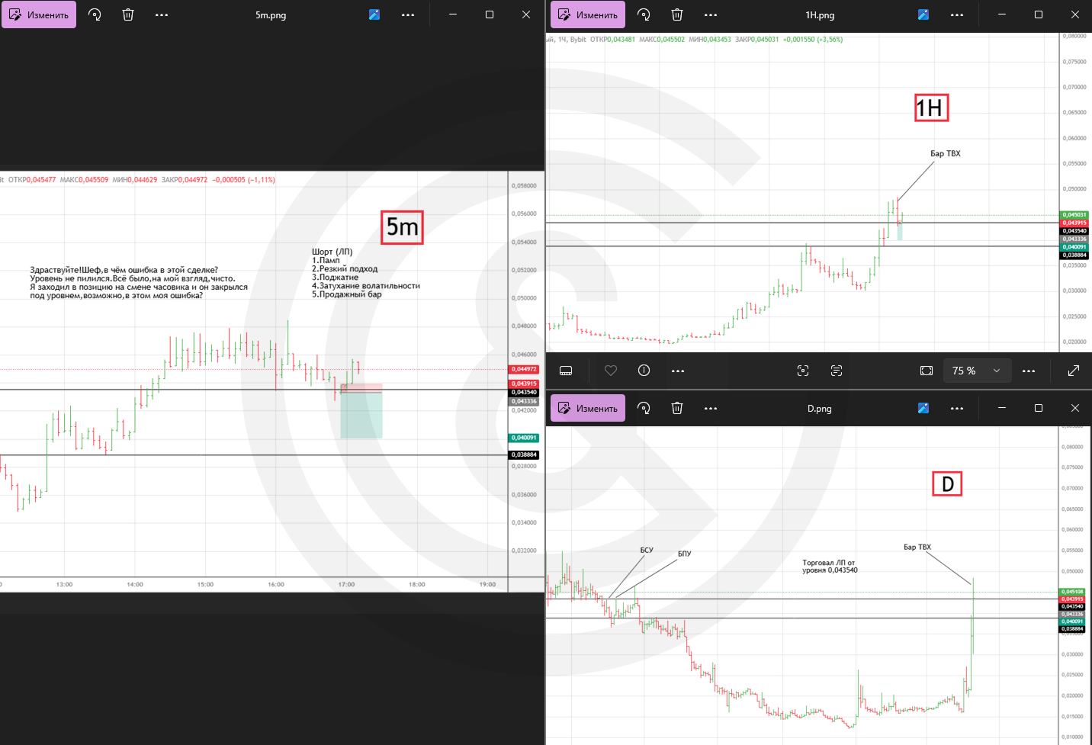1092x745 pixels.
Task: Click the 'БСУ' label in the D chart
Action: coord(647,550)
